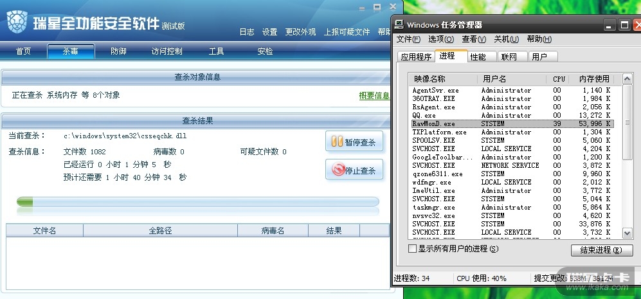Select the TXPlatform.exe process row
This screenshot has height=299, width=641.
pyautogui.click(x=512, y=132)
